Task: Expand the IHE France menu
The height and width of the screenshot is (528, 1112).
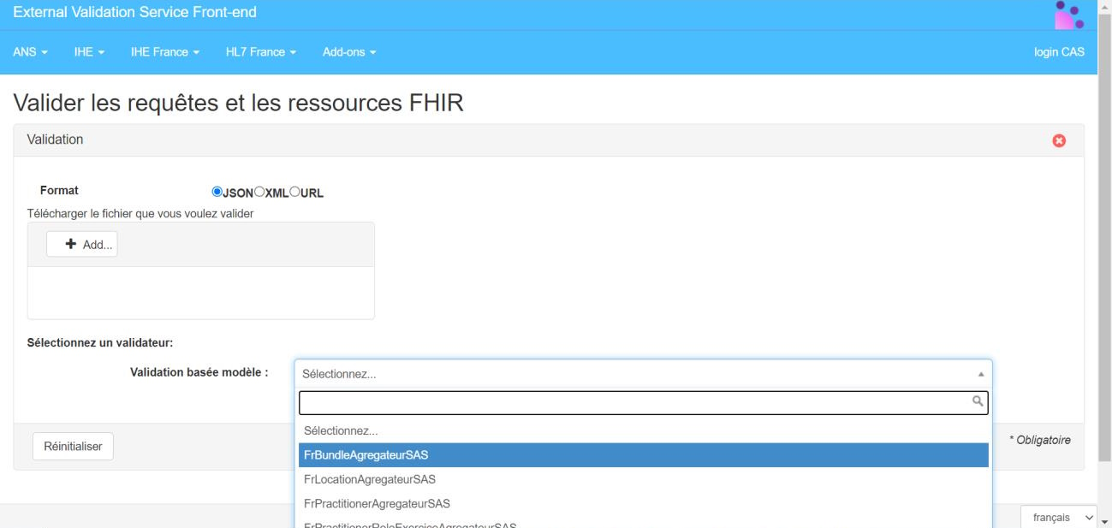Action: pos(165,52)
